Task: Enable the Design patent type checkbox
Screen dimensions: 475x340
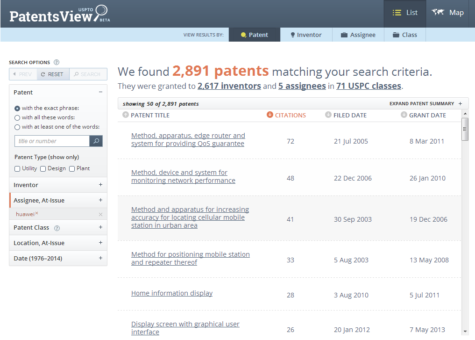Action: click(x=43, y=169)
